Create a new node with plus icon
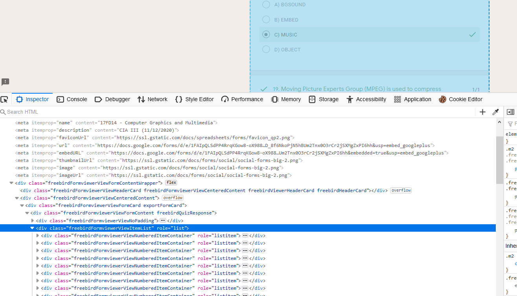Viewport: 517px width, 296px height. [483, 112]
